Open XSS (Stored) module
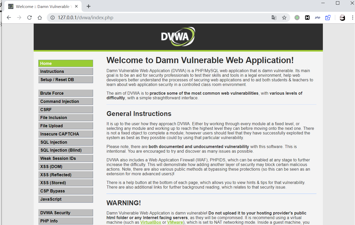The height and width of the screenshot is (225, 355). (x=66, y=183)
